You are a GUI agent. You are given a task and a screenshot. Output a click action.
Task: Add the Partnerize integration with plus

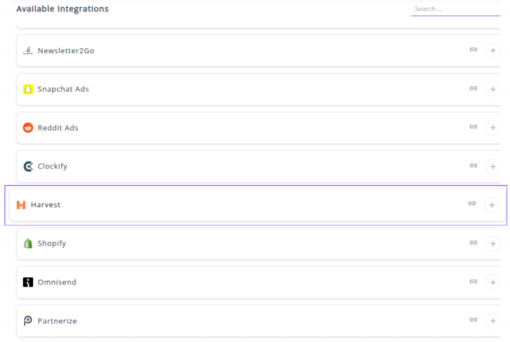coord(492,321)
